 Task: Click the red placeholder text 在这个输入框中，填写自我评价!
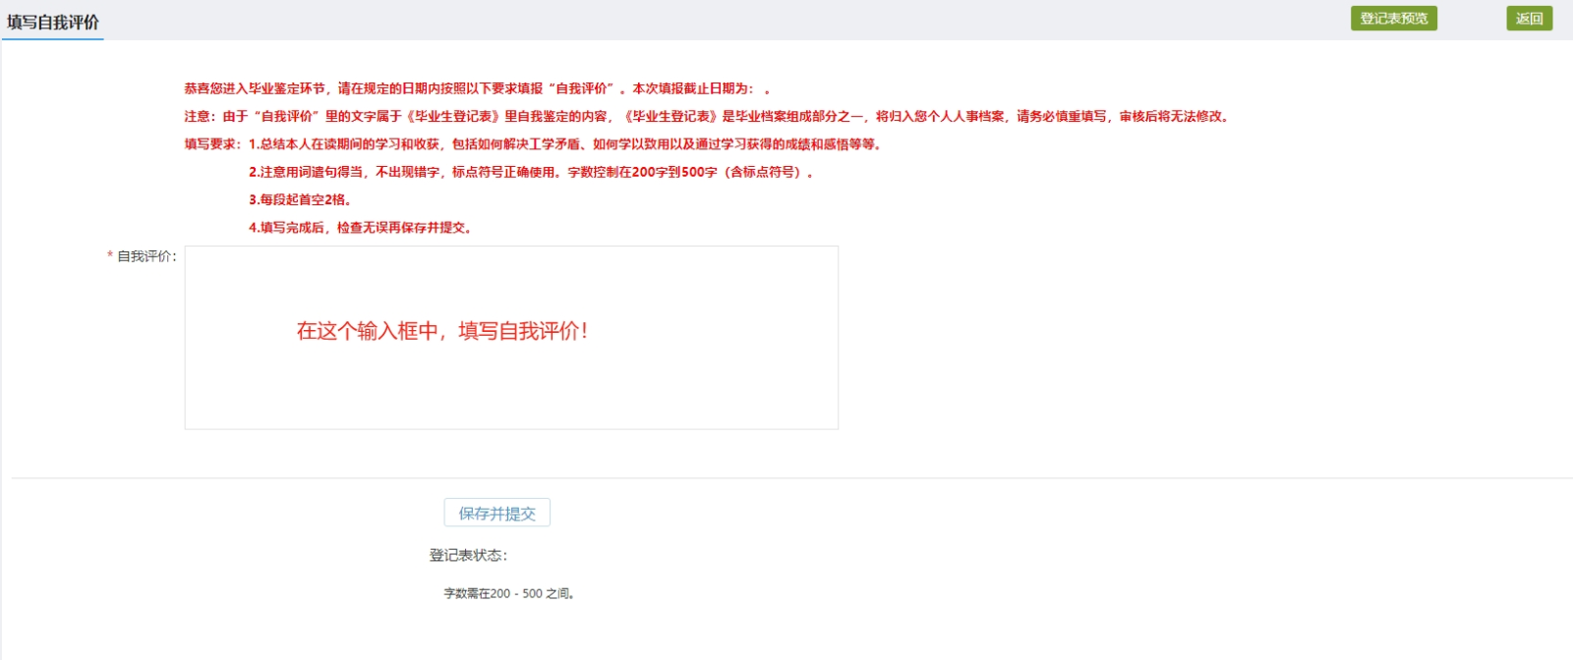[x=442, y=331]
